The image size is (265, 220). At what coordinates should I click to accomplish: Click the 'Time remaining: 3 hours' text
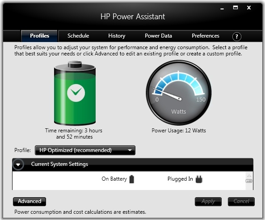tap(74, 131)
